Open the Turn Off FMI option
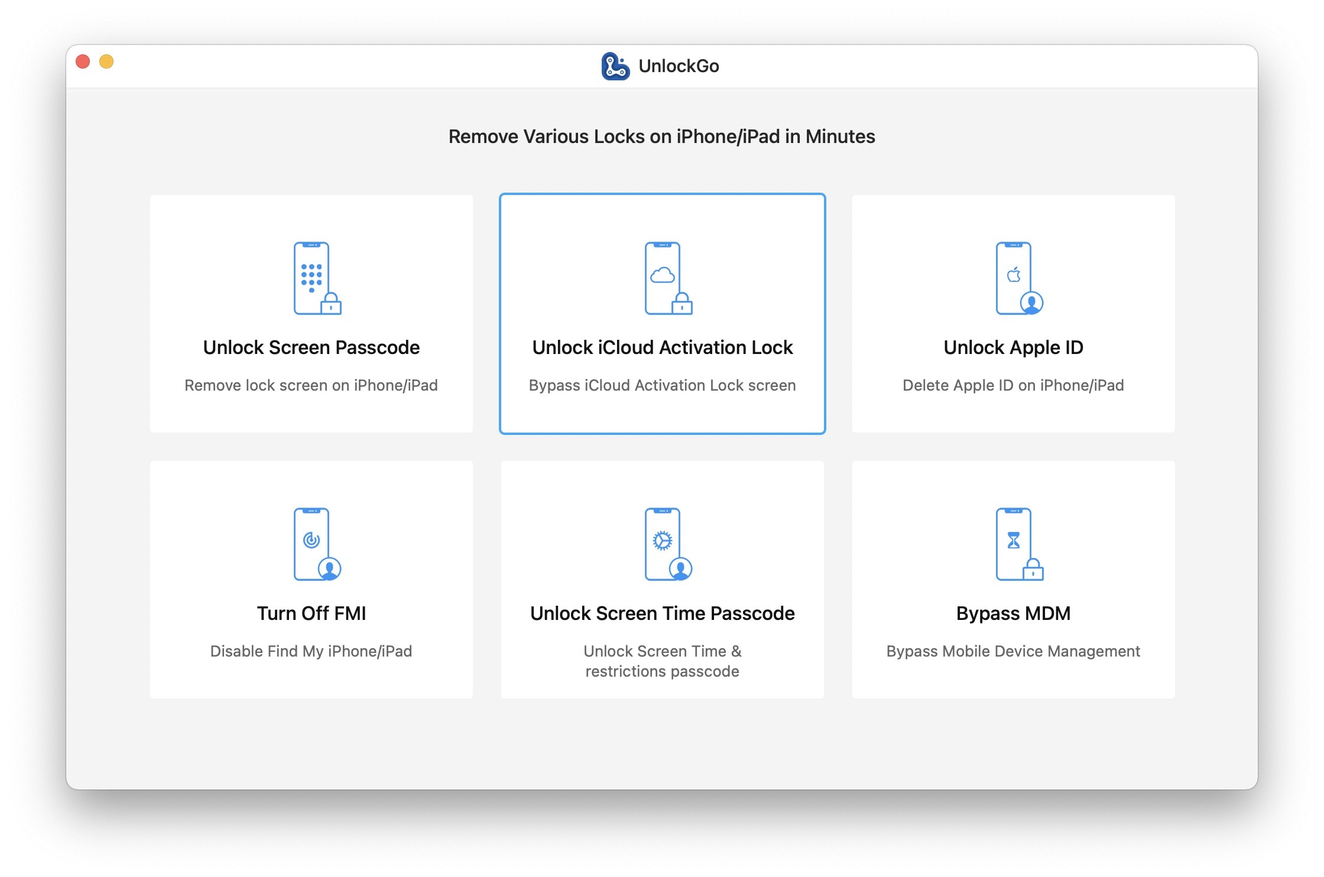 pos(311,613)
